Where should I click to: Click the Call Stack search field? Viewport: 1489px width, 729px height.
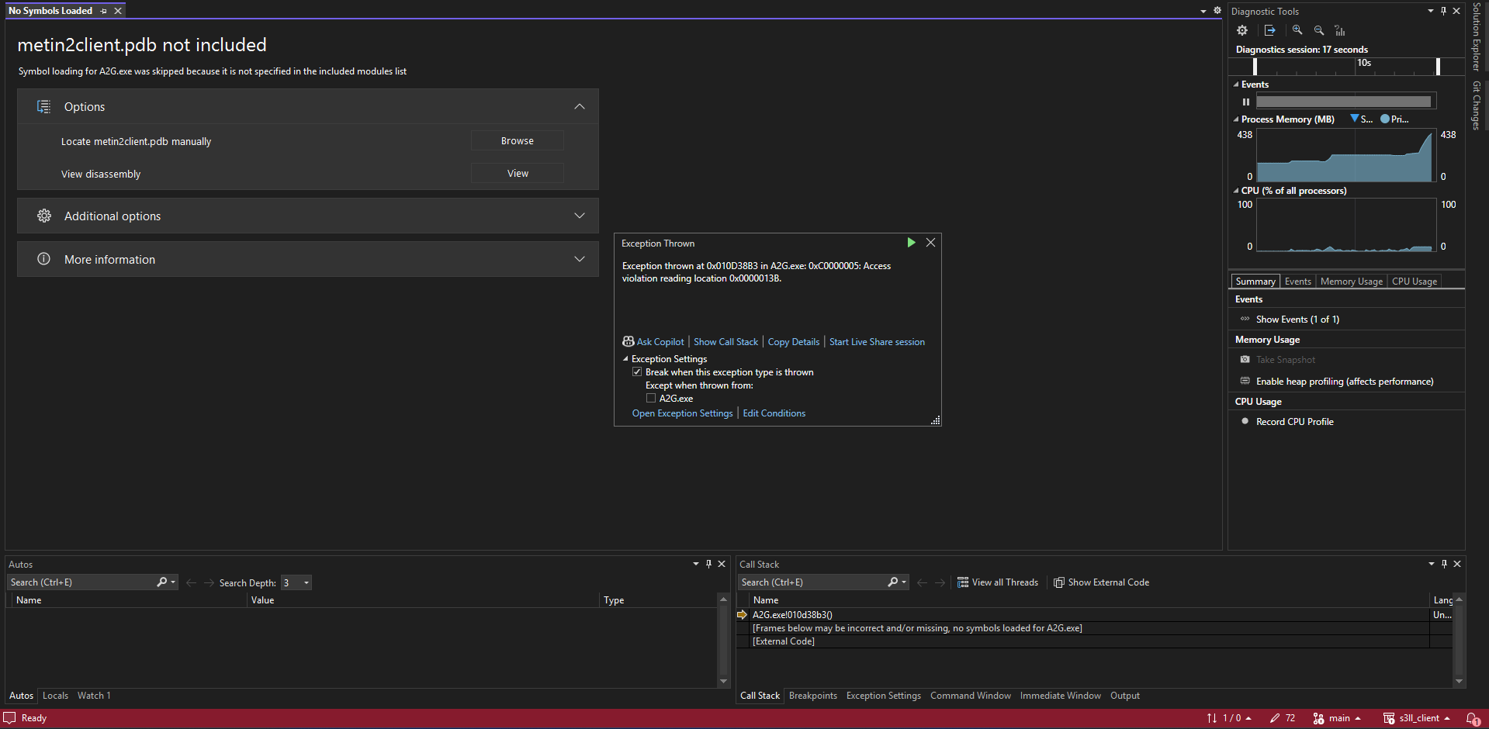[x=811, y=582]
